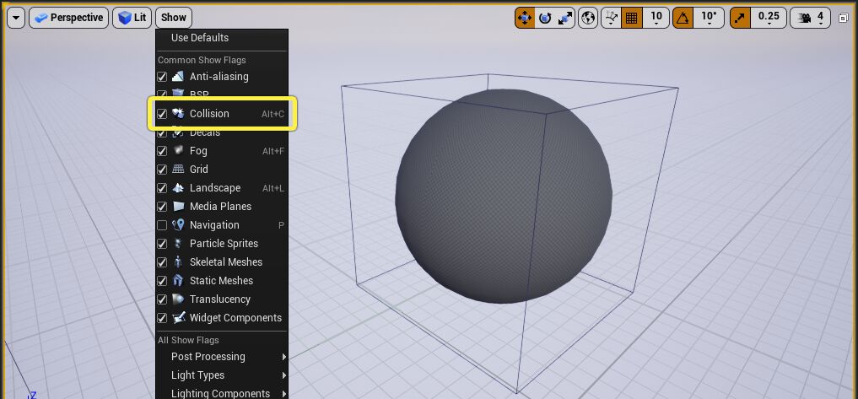The width and height of the screenshot is (858, 399).
Task: Open the rotation snap 10° dropdown
Action: click(x=709, y=18)
